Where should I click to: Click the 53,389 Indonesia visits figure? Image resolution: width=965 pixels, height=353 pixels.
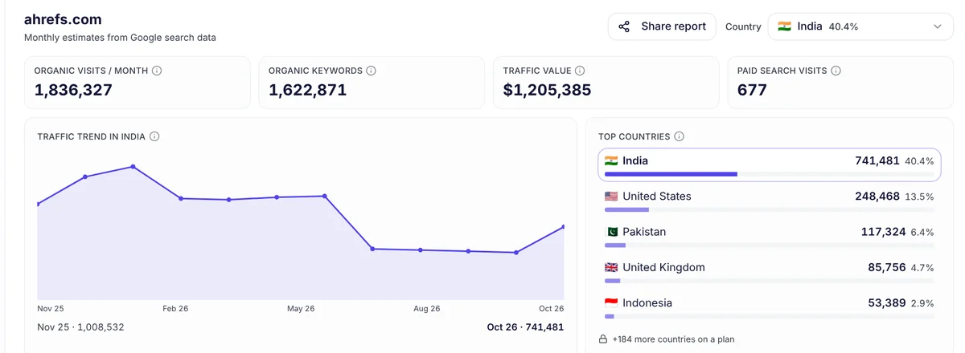tap(887, 302)
